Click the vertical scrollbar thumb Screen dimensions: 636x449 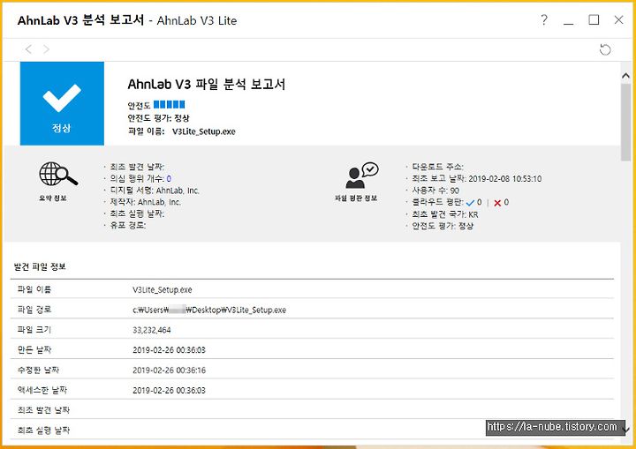coord(626,122)
